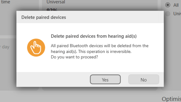181x102 pixels.
Task: Click empty title bar area beside dialog title
Action: tap(114, 17)
